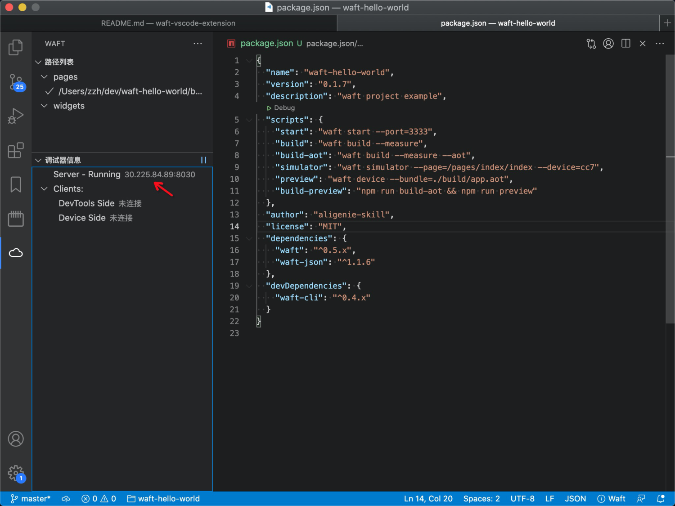Click the WAFT panel title

click(55, 44)
